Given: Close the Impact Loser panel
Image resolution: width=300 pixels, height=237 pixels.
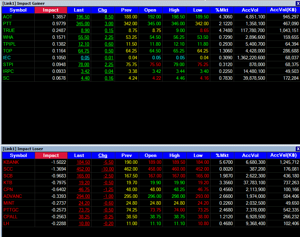Looking at the screenshot, I should pyautogui.click(x=298, y=149).
